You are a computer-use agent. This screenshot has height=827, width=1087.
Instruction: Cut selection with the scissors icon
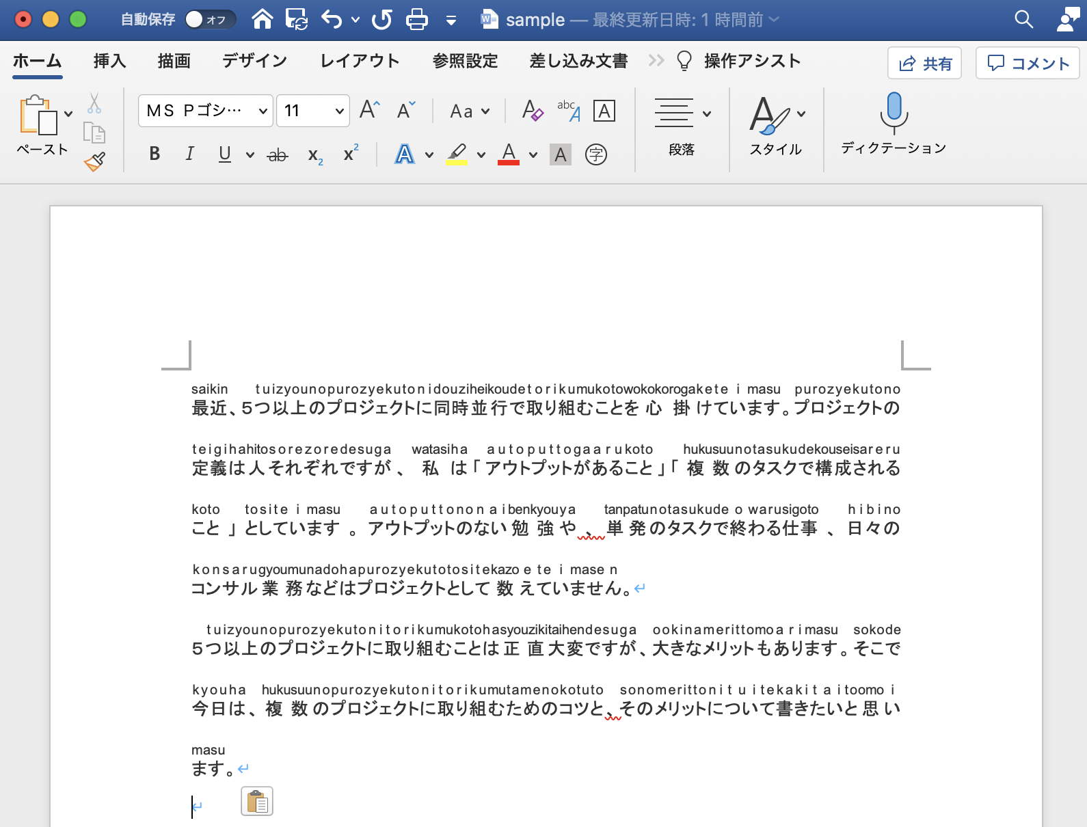click(x=94, y=103)
